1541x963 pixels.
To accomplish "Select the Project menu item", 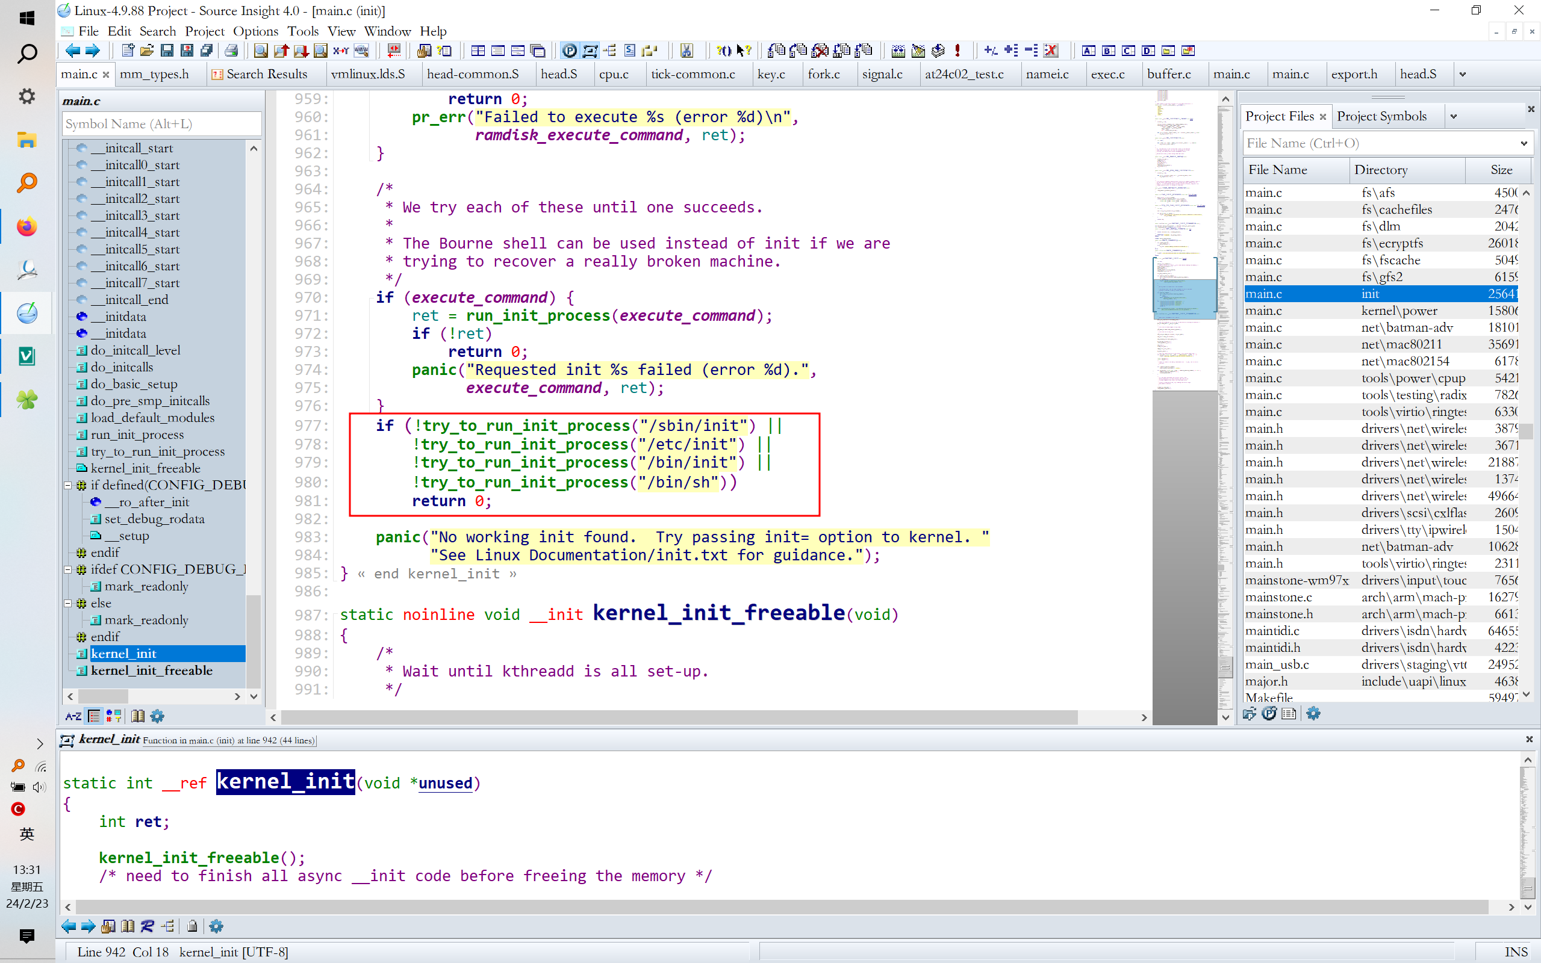I will pyautogui.click(x=204, y=30).
